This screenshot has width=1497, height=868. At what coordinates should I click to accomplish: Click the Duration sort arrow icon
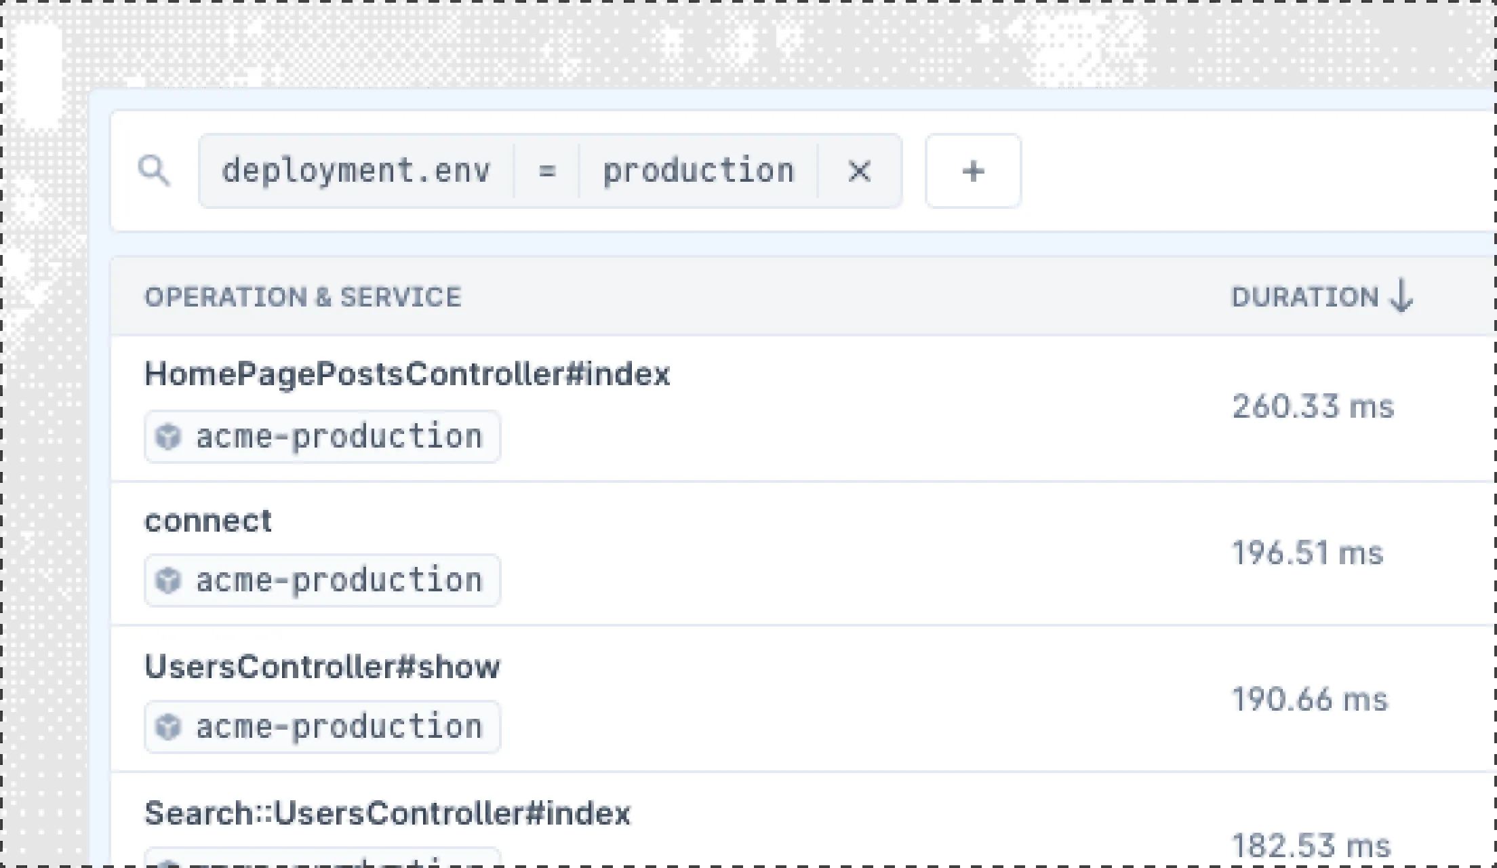point(1401,297)
